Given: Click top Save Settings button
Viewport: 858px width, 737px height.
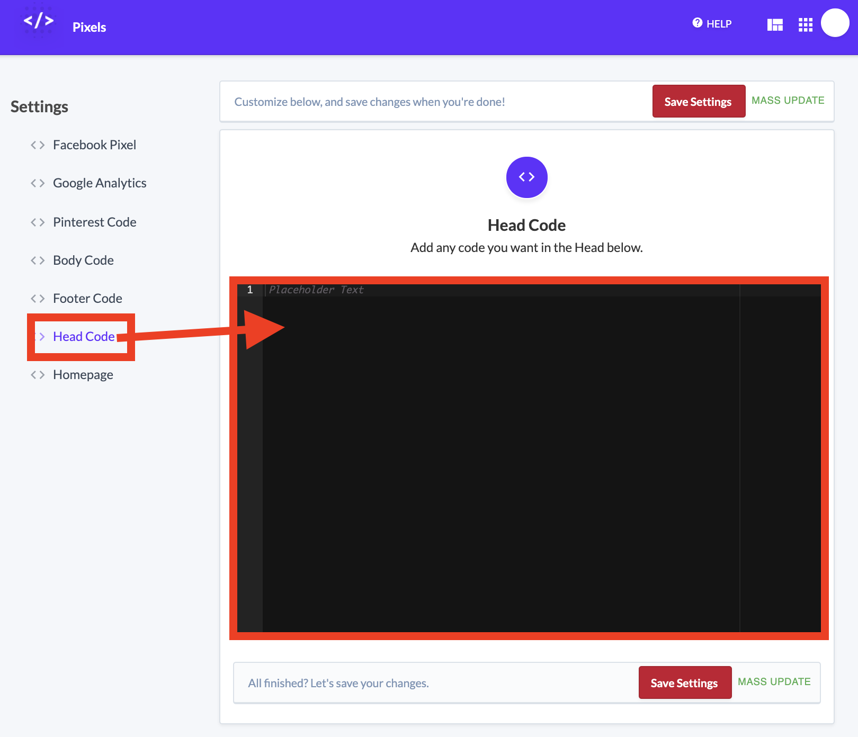Looking at the screenshot, I should coord(699,101).
